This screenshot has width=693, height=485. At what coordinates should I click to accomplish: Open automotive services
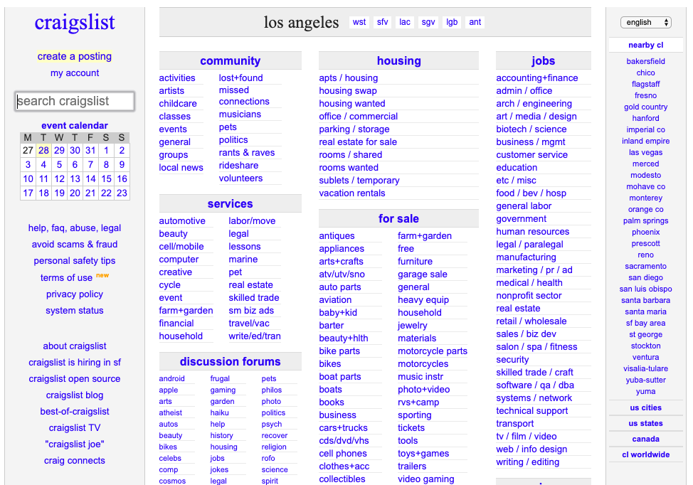(x=182, y=221)
